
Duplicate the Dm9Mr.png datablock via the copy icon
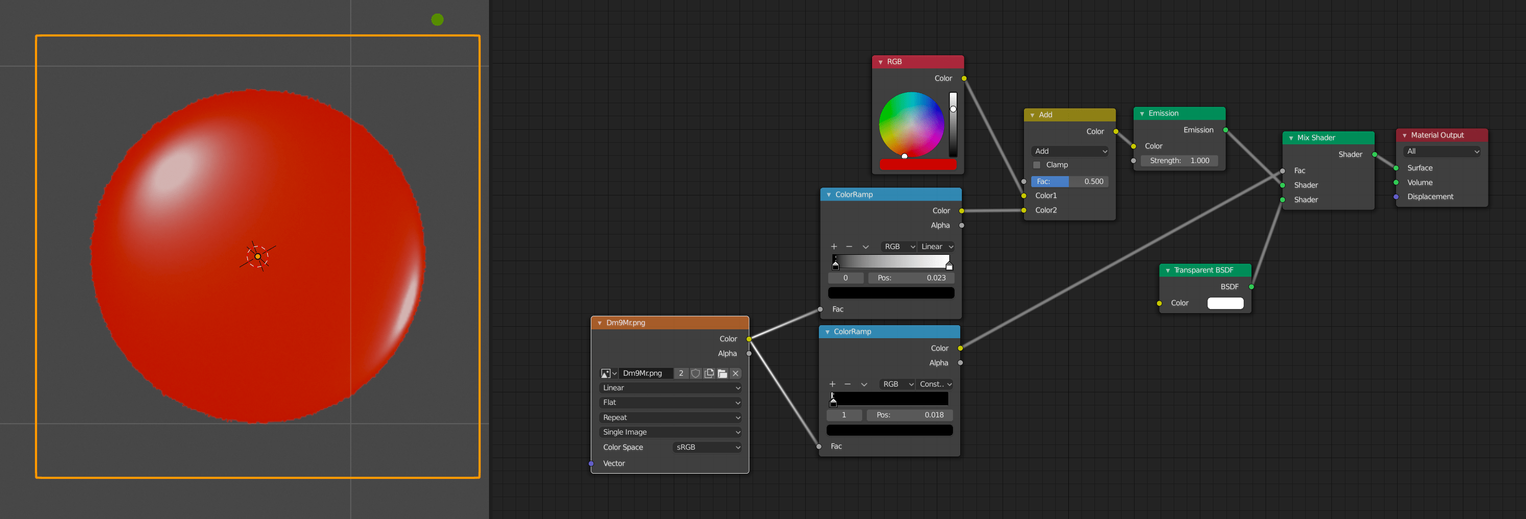coord(709,374)
